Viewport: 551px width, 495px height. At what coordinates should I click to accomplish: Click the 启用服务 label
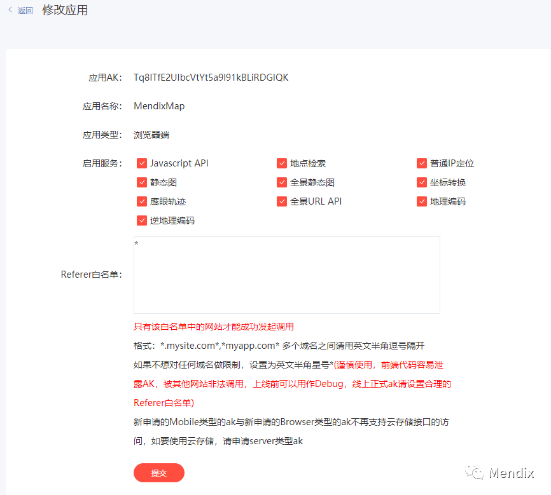pyautogui.click(x=102, y=163)
